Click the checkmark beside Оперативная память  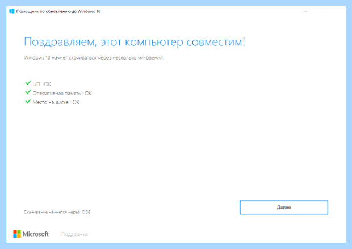[x=28, y=92]
